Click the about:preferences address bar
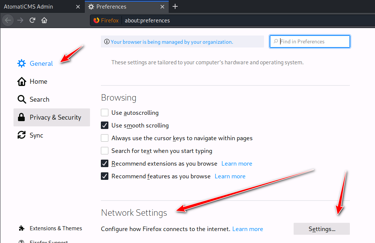Viewport: 375px width, 243px height. 225,20
